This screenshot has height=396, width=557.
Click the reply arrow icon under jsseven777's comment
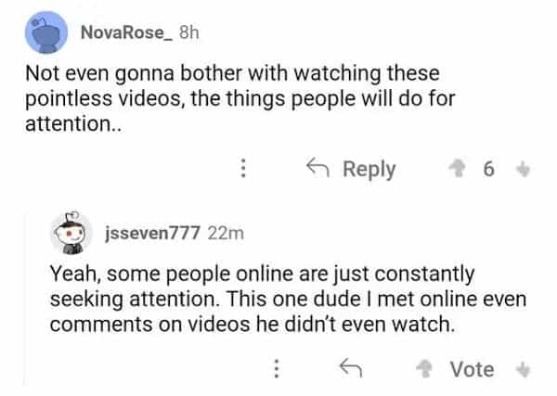pos(350,369)
